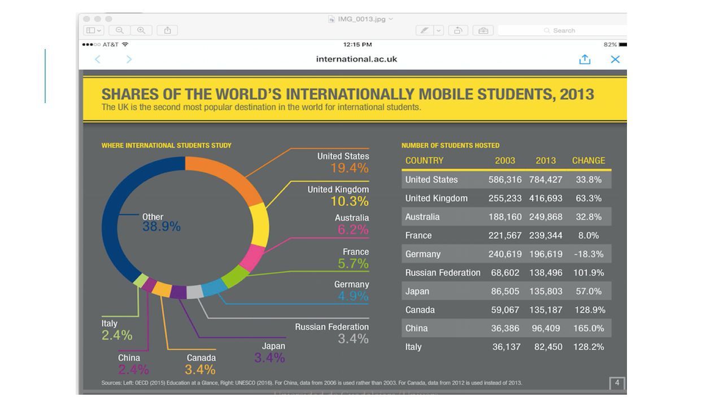Click the 'WHERE INTERNATIONAL STUDENTS STUDY' heading
The width and height of the screenshot is (723, 406).
[167, 145]
